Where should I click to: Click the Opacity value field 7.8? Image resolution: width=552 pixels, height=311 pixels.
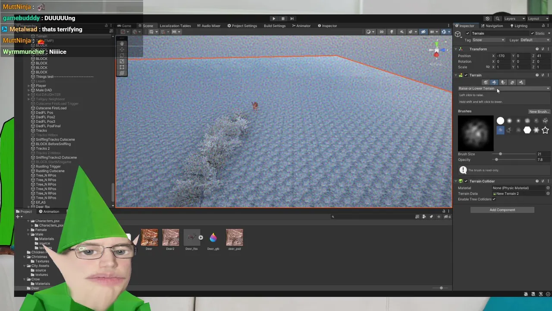543,160
